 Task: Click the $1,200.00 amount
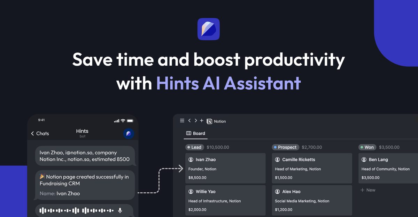click(x=284, y=210)
